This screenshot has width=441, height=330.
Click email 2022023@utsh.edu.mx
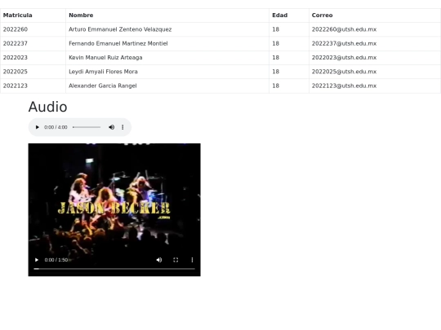pyautogui.click(x=344, y=58)
